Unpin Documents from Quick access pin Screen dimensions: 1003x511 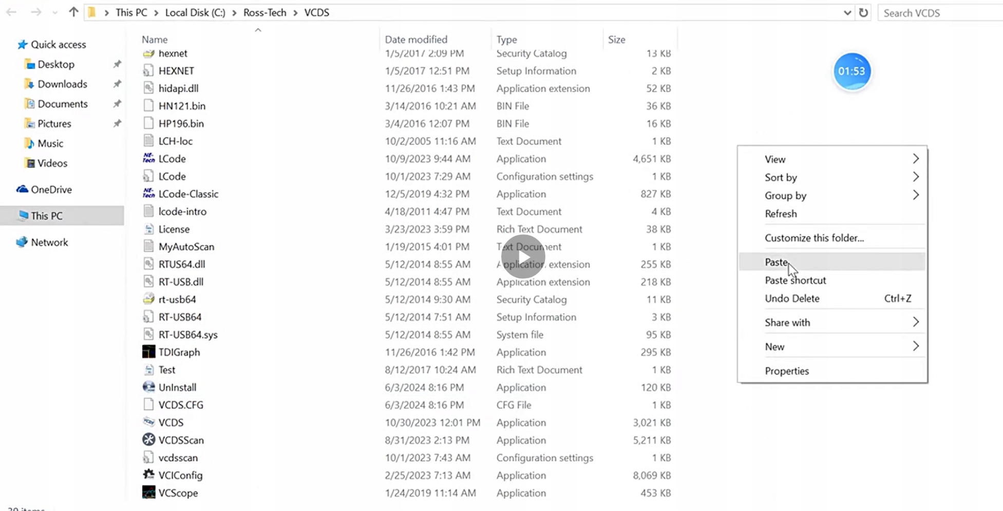click(117, 104)
